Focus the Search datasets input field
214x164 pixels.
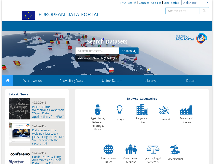pyautogui.click(x=97, y=51)
